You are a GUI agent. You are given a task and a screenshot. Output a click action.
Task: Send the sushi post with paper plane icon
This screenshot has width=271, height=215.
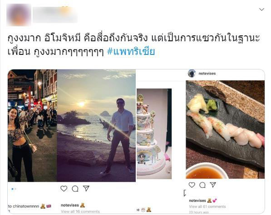coord(213,185)
